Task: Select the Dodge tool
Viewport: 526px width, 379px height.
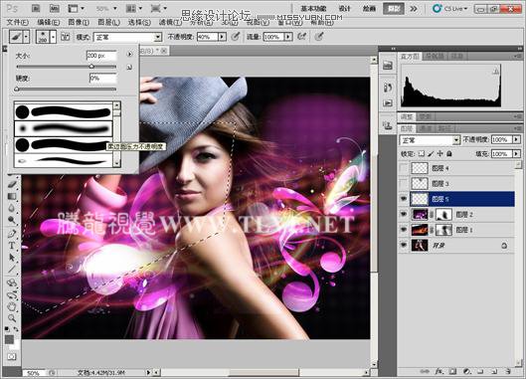Action: point(12,220)
